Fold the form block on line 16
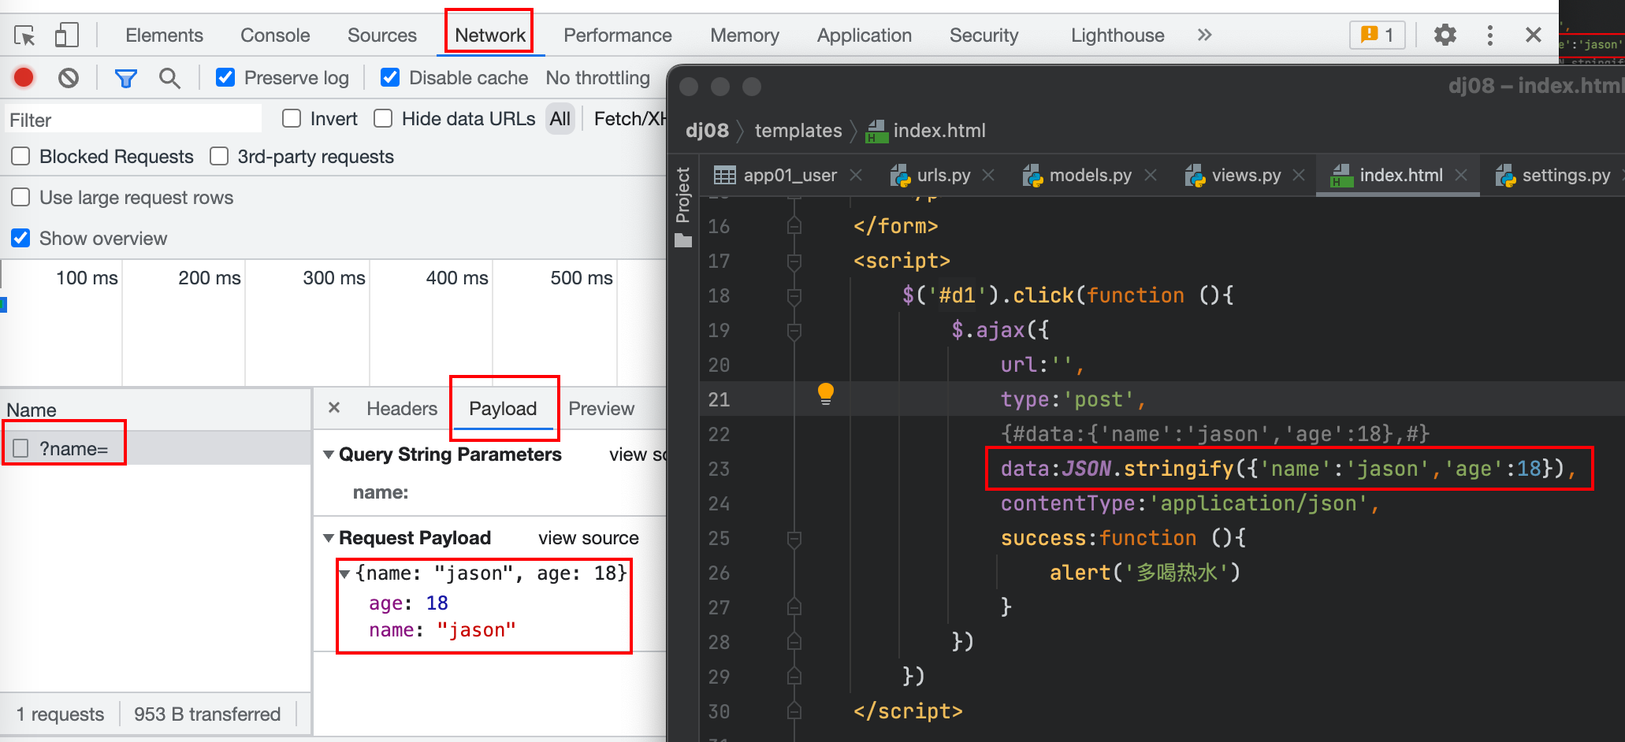 pyautogui.click(x=794, y=227)
